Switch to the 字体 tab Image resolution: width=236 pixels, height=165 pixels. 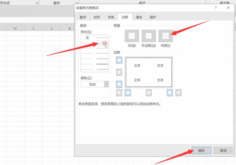[111, 17]
